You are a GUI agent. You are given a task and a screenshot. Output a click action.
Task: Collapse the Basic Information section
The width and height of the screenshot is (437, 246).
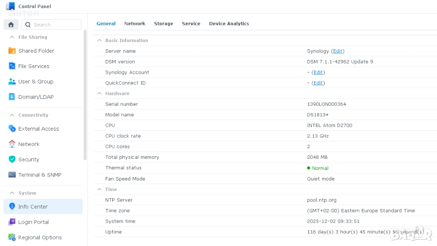pos(99,40)
